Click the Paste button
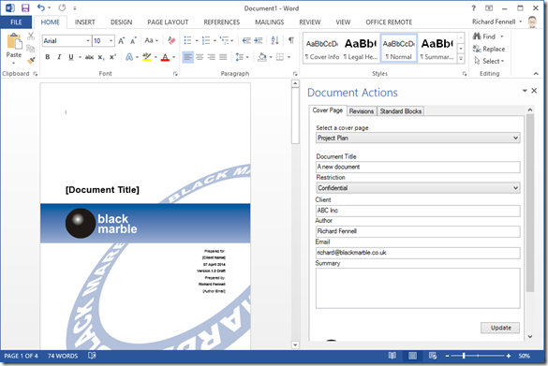This screenshot has width=548, height=366. click(14, 49)
